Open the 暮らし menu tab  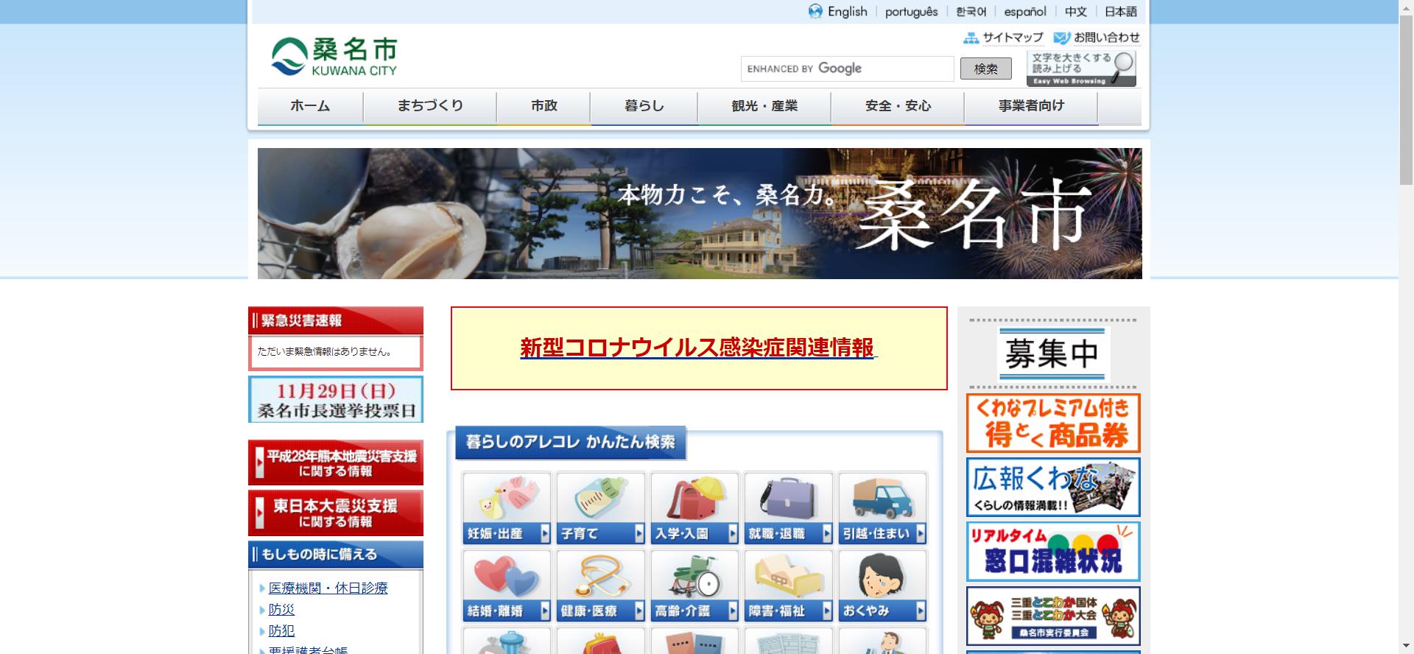(644, 106)
